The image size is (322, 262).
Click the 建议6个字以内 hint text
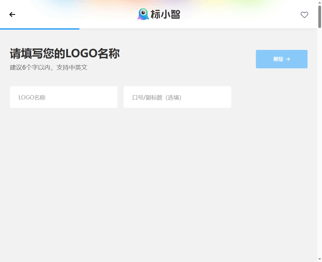49,67
